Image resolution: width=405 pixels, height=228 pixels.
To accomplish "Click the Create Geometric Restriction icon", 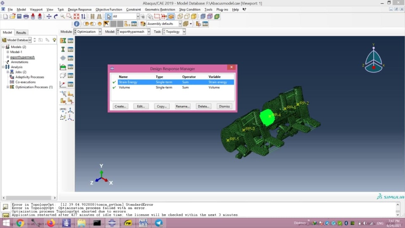I will [63, 76].
